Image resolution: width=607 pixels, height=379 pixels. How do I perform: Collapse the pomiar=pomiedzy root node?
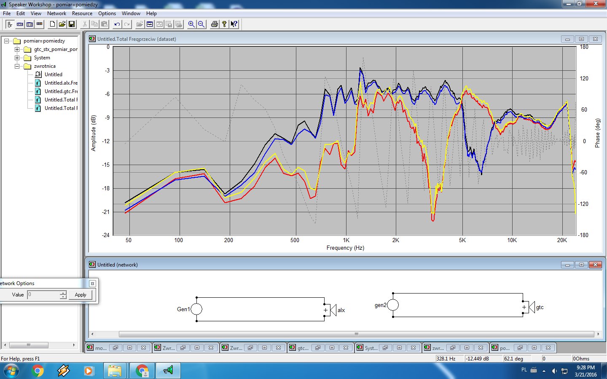click(x=6, y=41)
